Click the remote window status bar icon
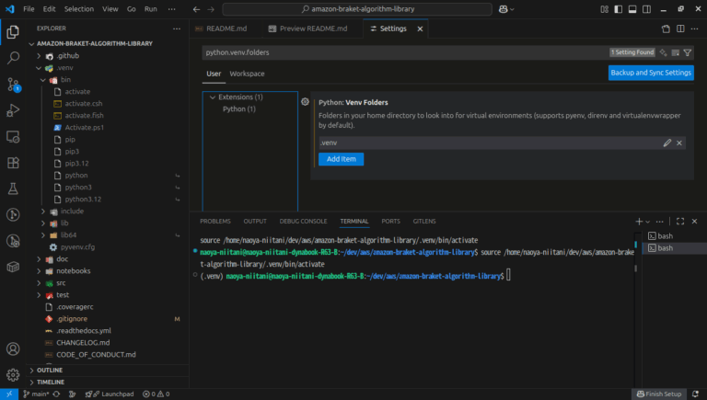 (9, 394)
